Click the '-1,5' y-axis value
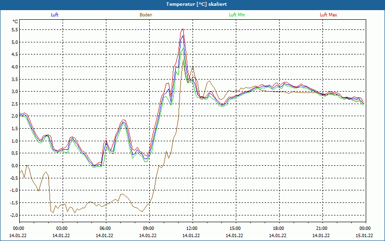The height and width of the screenshot is (241, 385). tap(14, 202)
